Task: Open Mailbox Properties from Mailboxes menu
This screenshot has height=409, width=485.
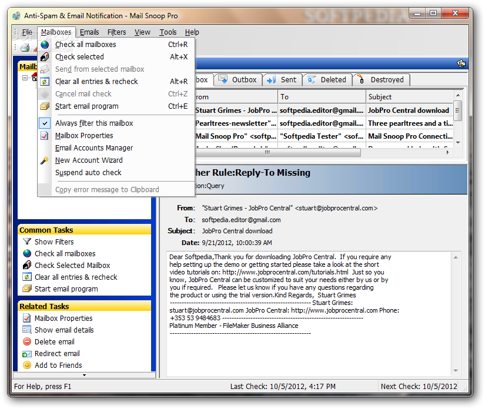Action: (116, 136)
